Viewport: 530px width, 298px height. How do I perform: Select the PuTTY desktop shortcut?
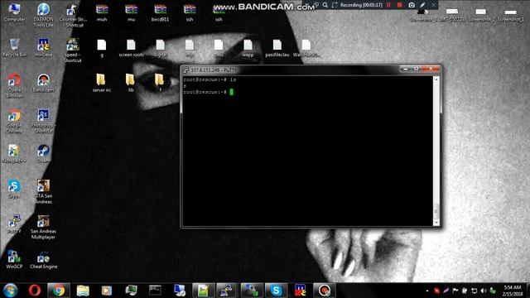[x=14, y=224]
